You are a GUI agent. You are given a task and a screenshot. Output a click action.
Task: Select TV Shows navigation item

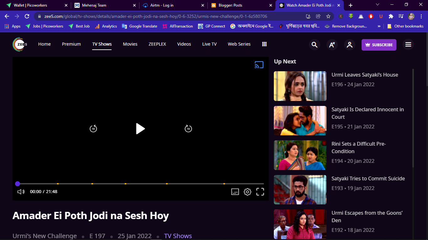(102, 44)
